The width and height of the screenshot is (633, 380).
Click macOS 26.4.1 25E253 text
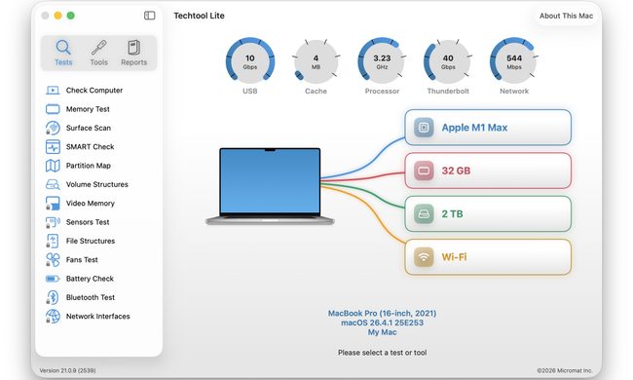pos(382,323)
